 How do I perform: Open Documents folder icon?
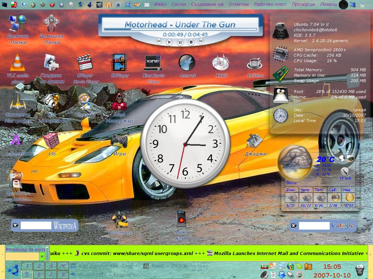(x=119, y=220)
